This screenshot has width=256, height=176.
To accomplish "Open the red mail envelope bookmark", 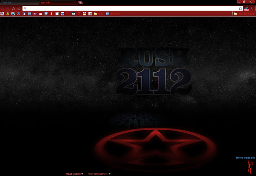I will click(x=40, y=14).
